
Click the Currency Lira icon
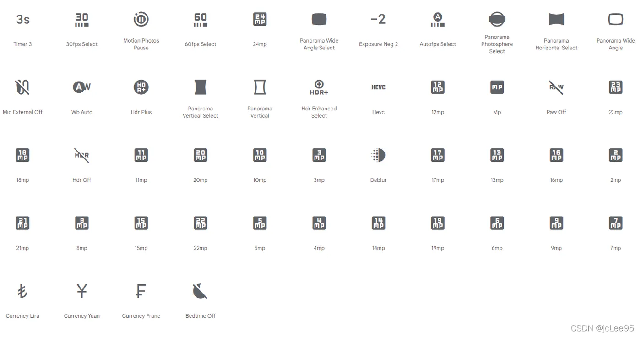coord(22,291)
